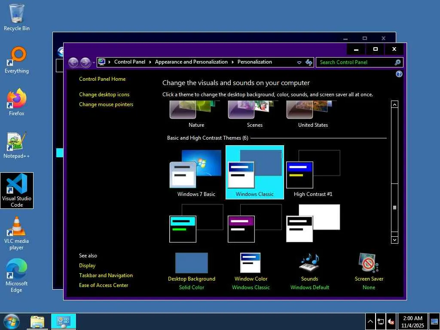Open Notepad++ desktop shortcut

[17, 145]
